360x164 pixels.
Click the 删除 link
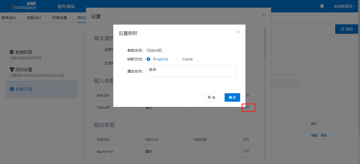[324, 135]
